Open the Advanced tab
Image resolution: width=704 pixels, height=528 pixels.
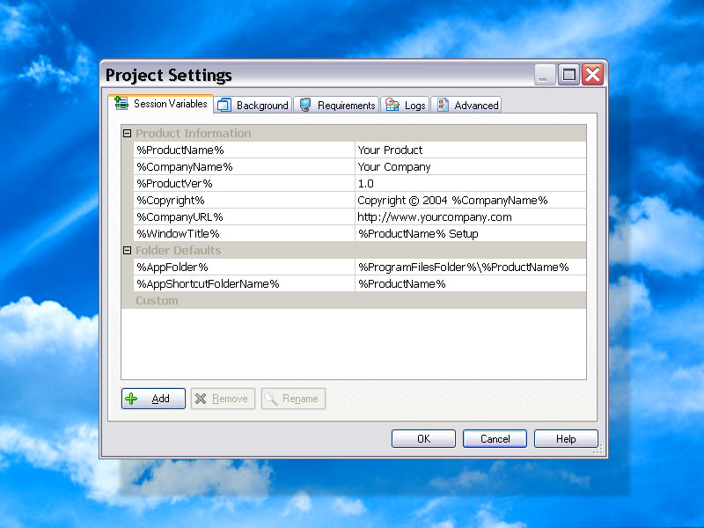tap(467, 105)
